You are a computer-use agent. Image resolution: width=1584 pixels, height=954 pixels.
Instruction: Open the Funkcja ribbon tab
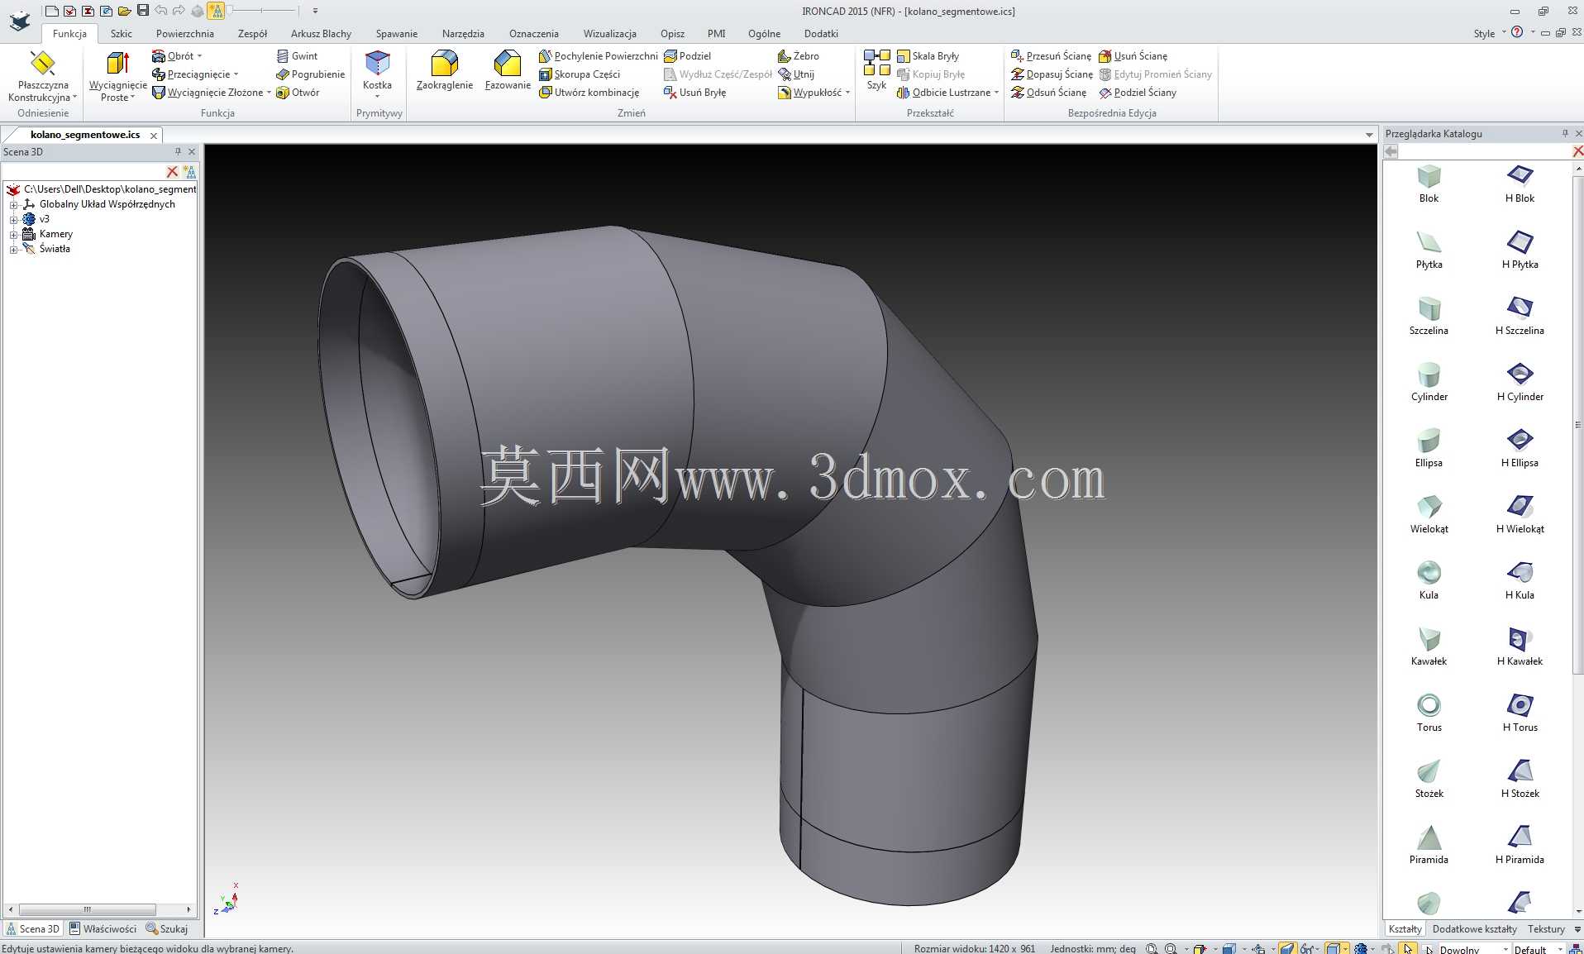tap(69, 34)
